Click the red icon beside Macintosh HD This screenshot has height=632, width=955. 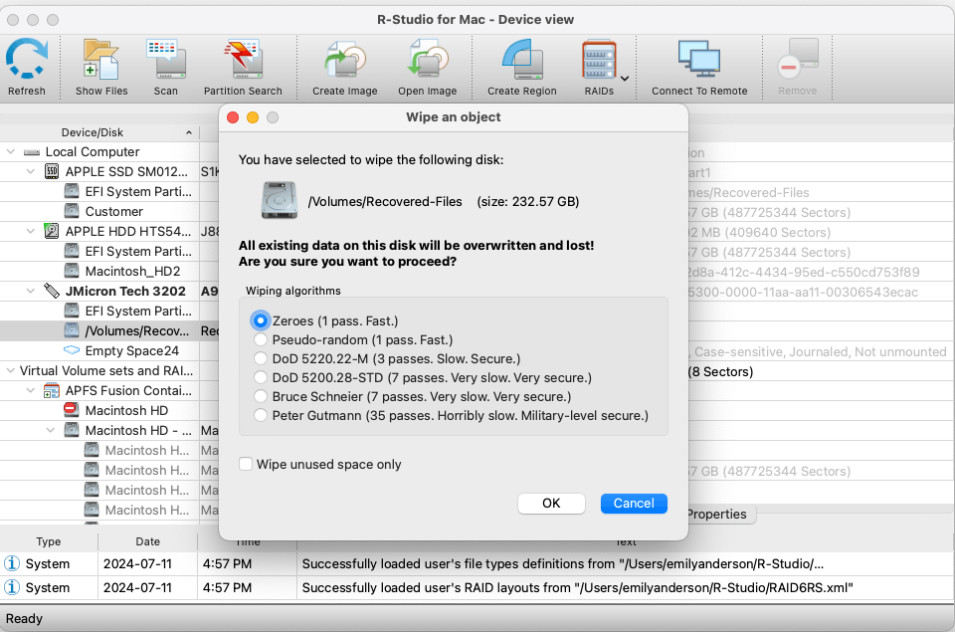(72, 410)
